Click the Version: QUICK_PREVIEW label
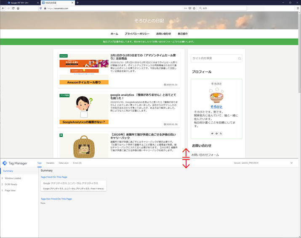 pyautogui.click(x=246, y=163)
